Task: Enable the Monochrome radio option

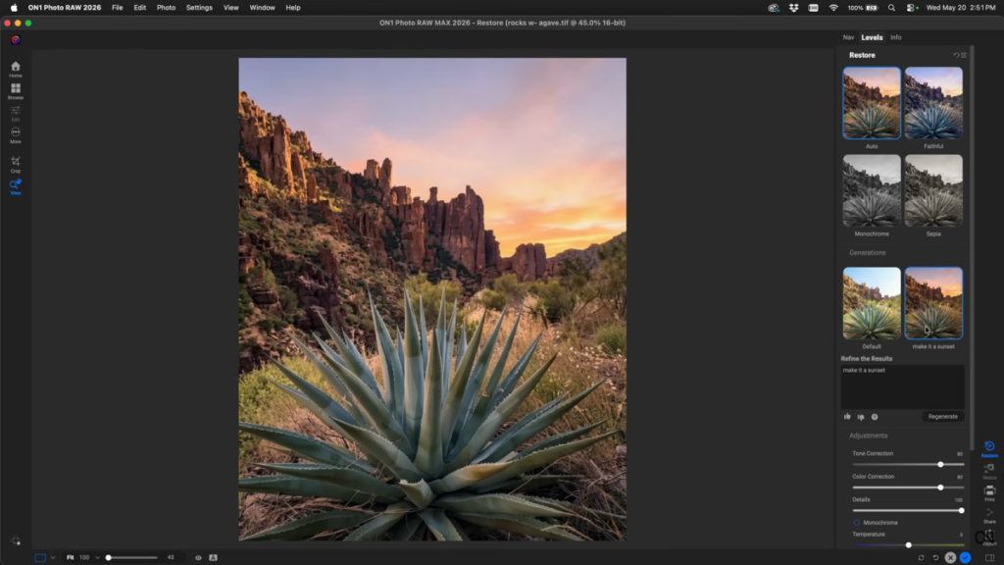Action: 857,523
